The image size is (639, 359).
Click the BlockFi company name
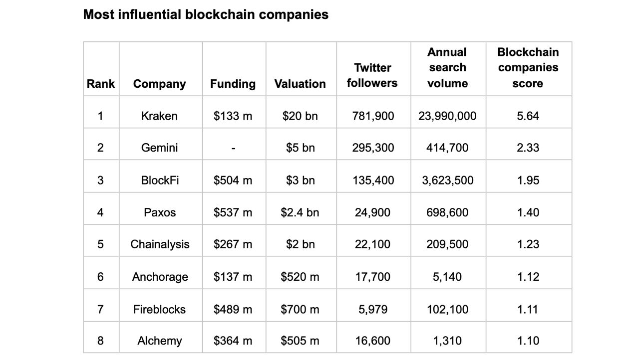(x=159, y=180)
